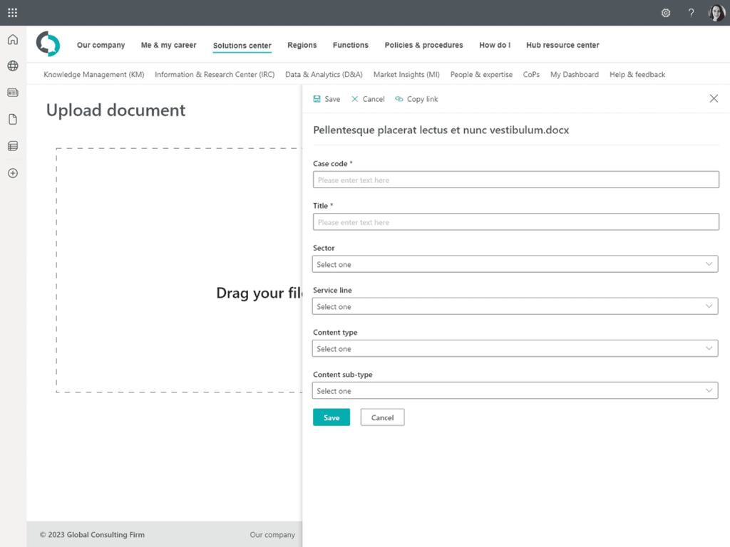The width and height of the screenshot is (730, 547).
Task: Select the globe icon in the sidebar
Action: click(12, 65)
